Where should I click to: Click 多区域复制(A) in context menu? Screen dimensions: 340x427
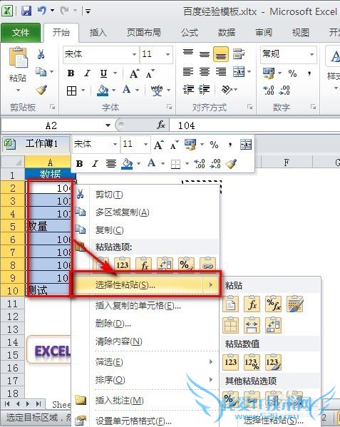click(x=122, y=212)
